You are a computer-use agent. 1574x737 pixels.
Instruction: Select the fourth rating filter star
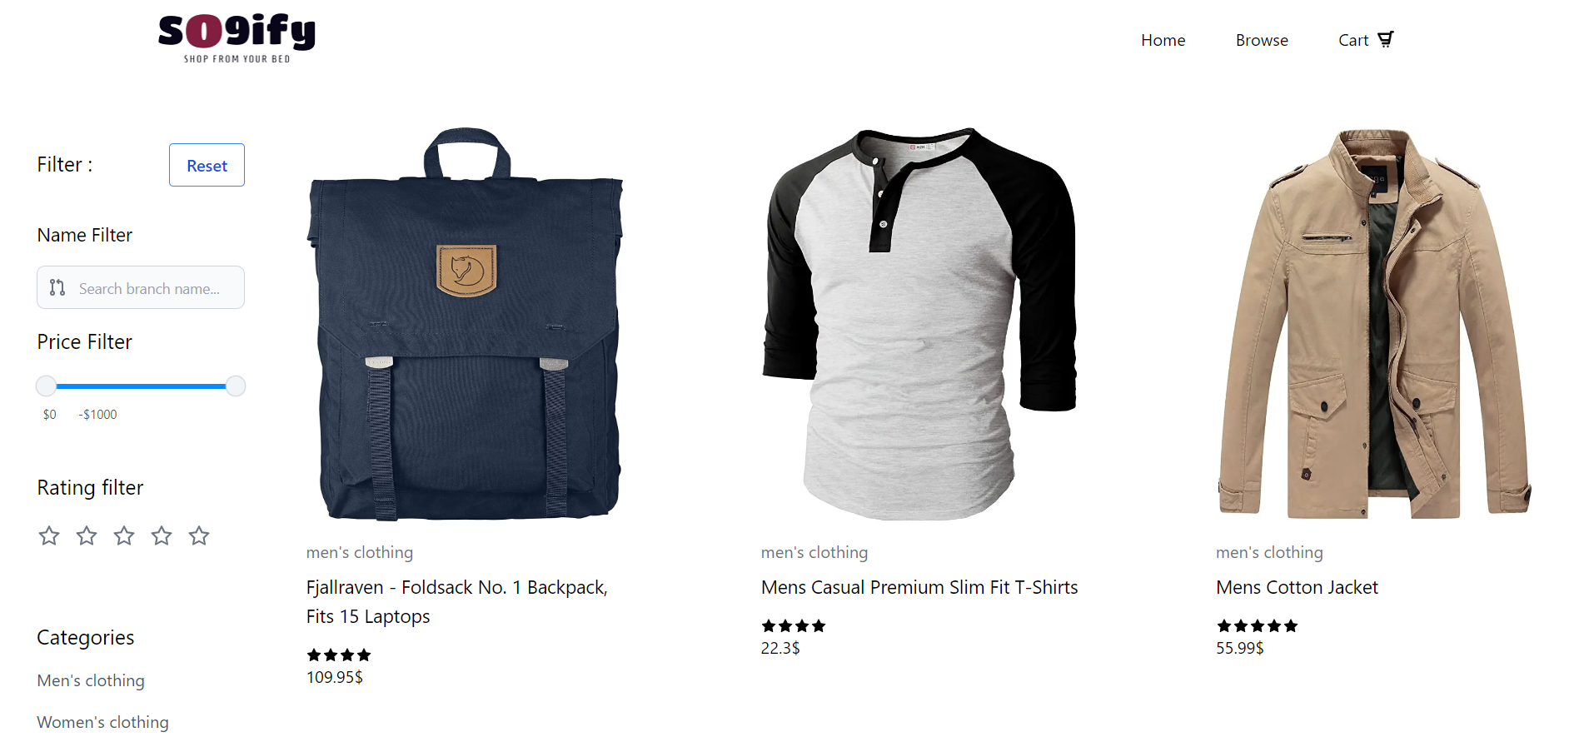click(x=162, y=535)
